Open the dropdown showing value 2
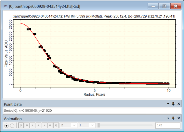The image size is (184, 132). point(68,125)
